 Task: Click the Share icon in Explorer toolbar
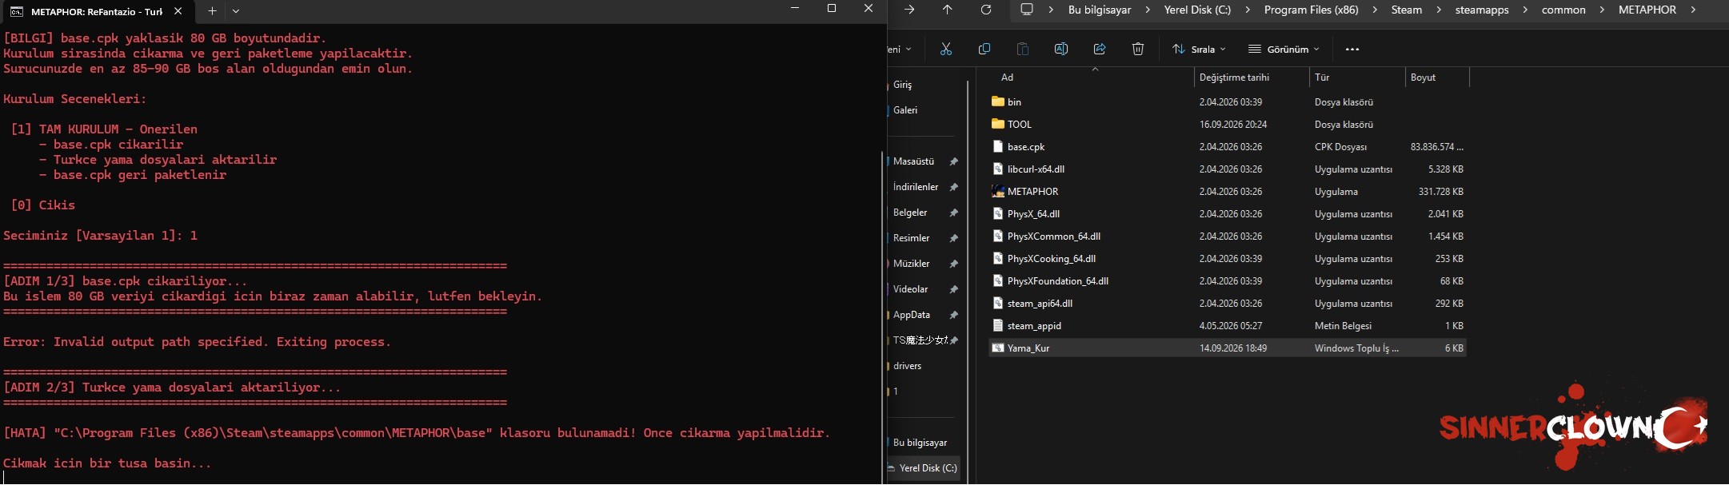coord(1100,50)
